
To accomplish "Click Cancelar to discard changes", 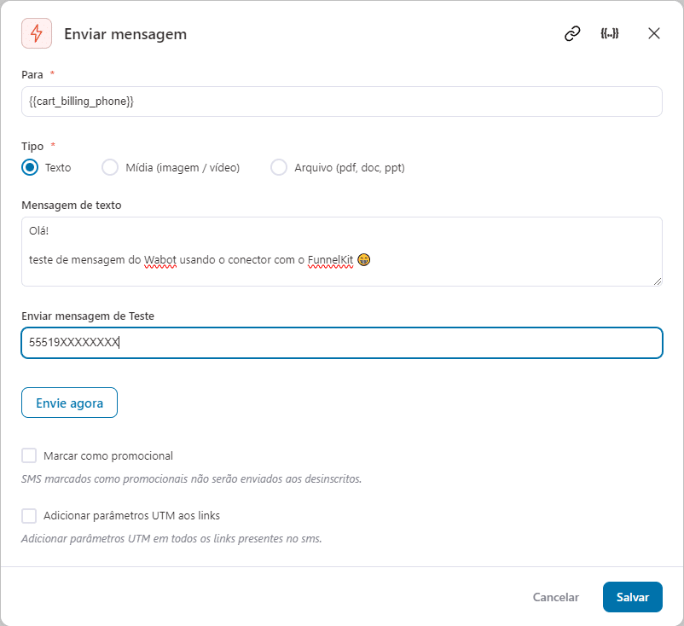I will [555, 597].
